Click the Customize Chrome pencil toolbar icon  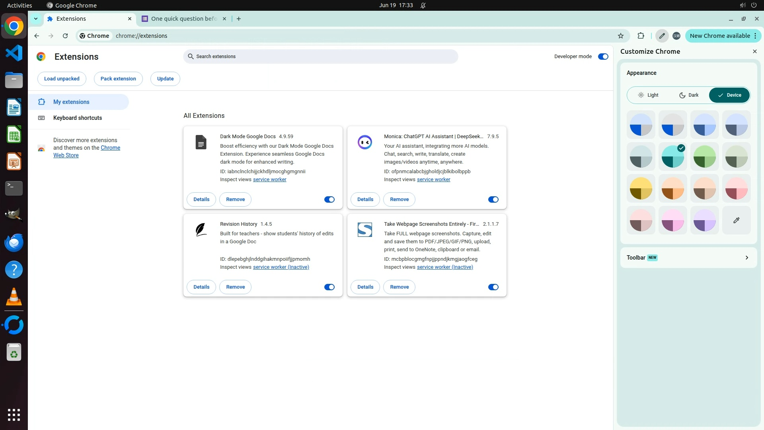(662, 36)
